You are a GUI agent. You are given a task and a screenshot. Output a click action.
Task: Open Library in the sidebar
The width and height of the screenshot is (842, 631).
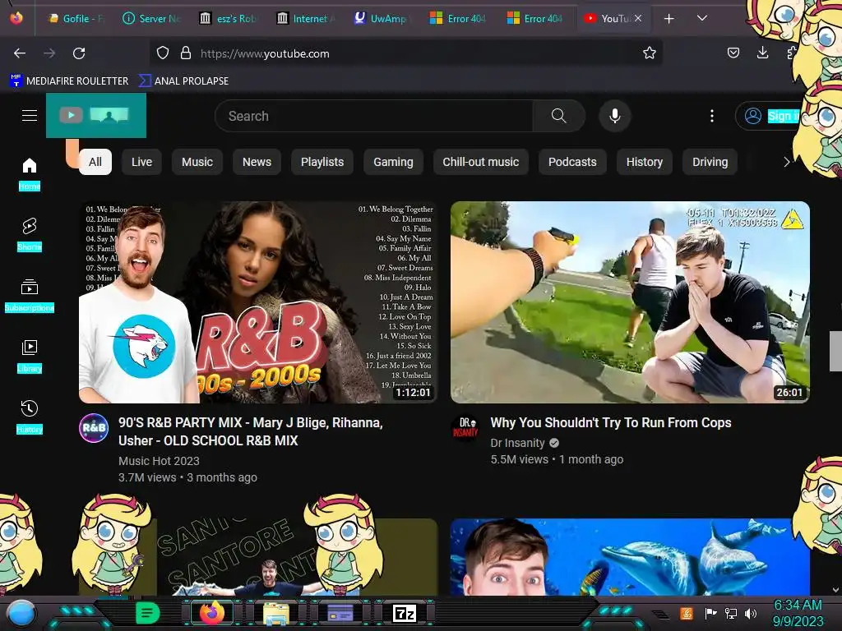point(30,356)
